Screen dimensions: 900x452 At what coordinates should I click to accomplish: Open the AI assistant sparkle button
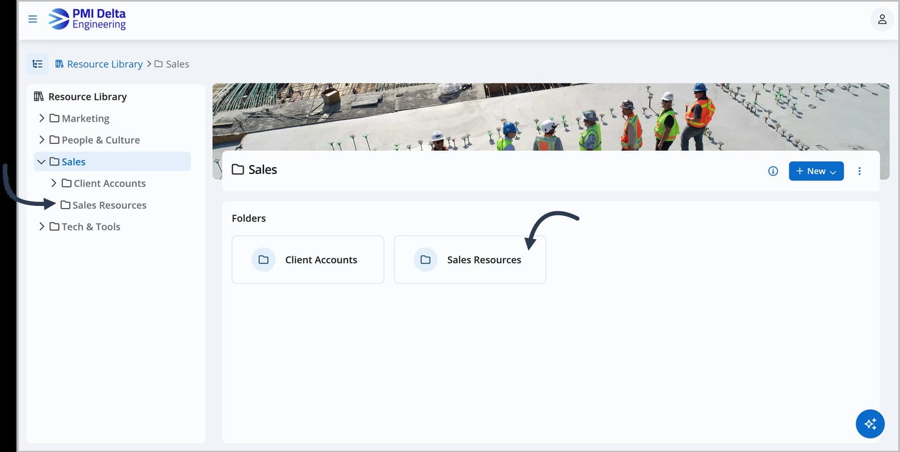870,424
